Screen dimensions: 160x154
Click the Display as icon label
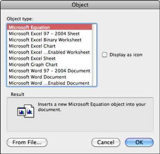point(126,55)
